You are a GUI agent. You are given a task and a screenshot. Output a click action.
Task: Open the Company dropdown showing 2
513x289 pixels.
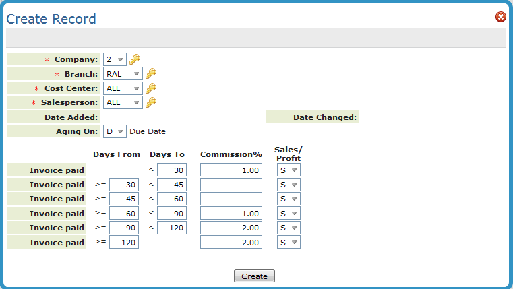click(x=115, y=59)
